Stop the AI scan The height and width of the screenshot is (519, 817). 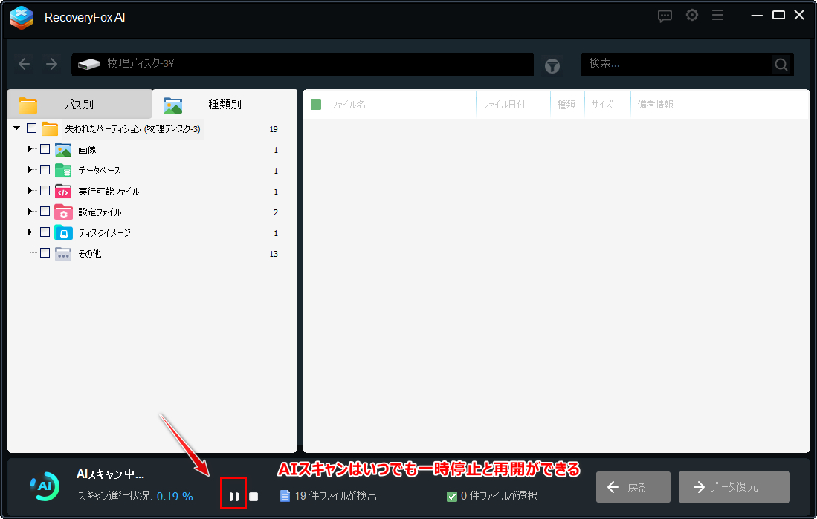click(x=254, y=497)
